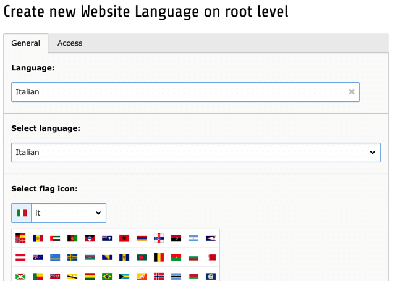Pick the Belarus flag icon
Image resolution: width=395 pixels, height=281 pixels.
[x=193, y=277]
